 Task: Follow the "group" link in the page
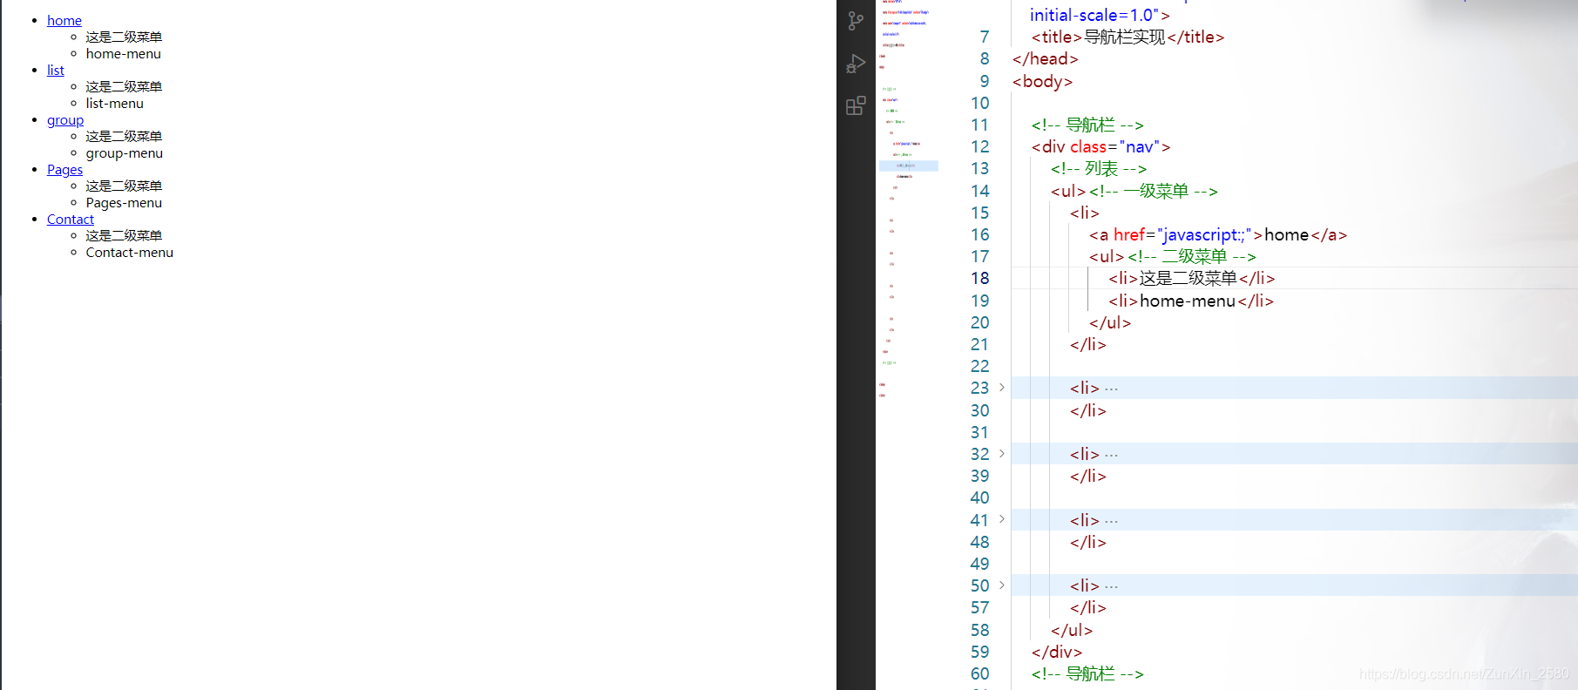[65, 120]
